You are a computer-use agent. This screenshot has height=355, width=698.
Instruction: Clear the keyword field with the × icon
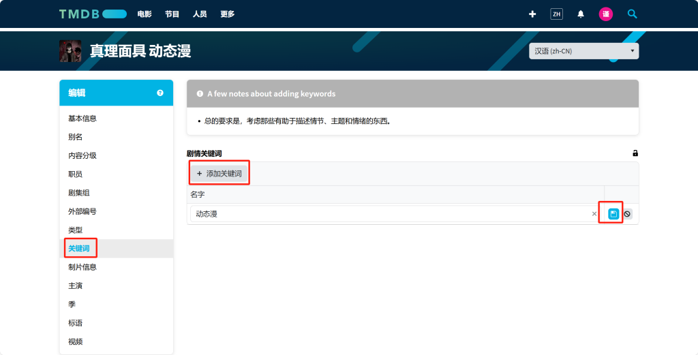pos(594,214)
